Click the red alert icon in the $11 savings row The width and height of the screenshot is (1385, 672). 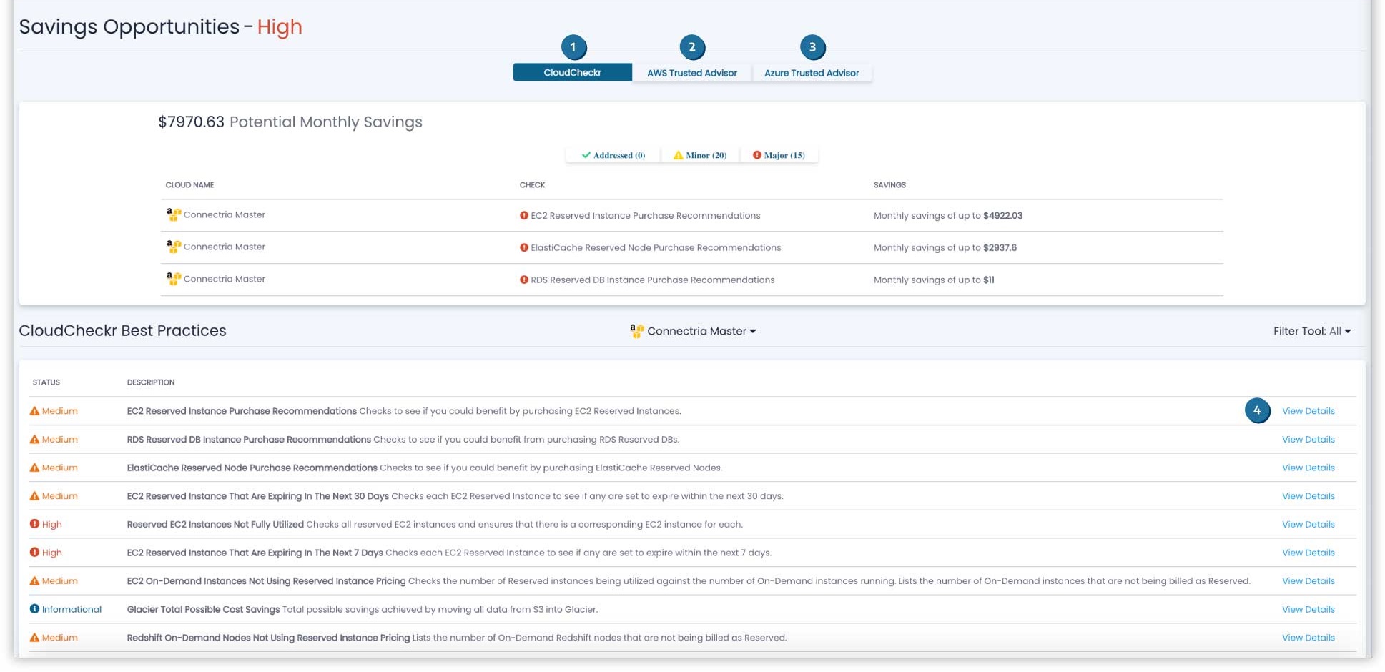click(x=524, y=280)
